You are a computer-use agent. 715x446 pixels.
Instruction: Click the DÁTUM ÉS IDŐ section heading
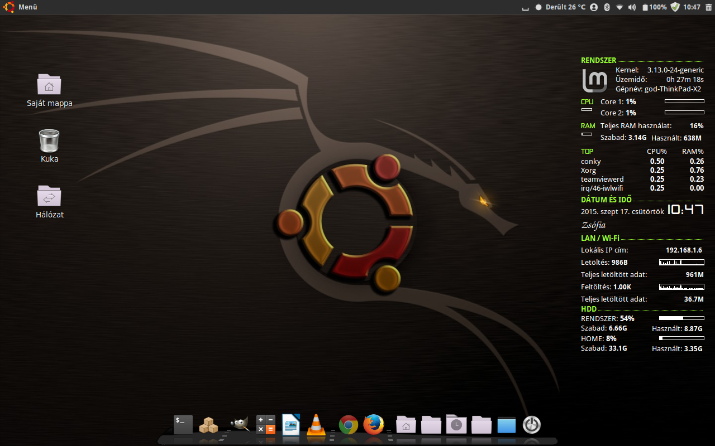[607, 200]
